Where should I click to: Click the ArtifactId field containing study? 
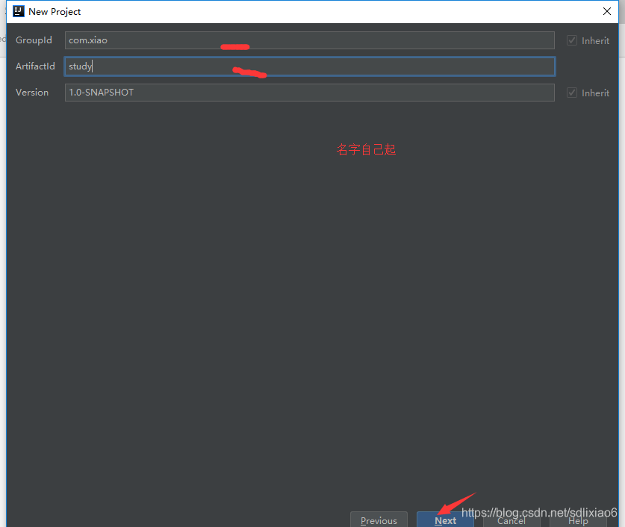(309, 66)
